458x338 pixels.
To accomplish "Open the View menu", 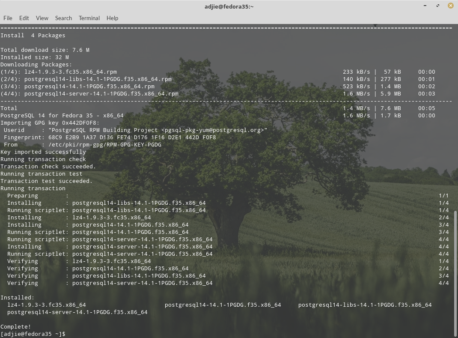I will pyautogui.click(x=42, y=18).
